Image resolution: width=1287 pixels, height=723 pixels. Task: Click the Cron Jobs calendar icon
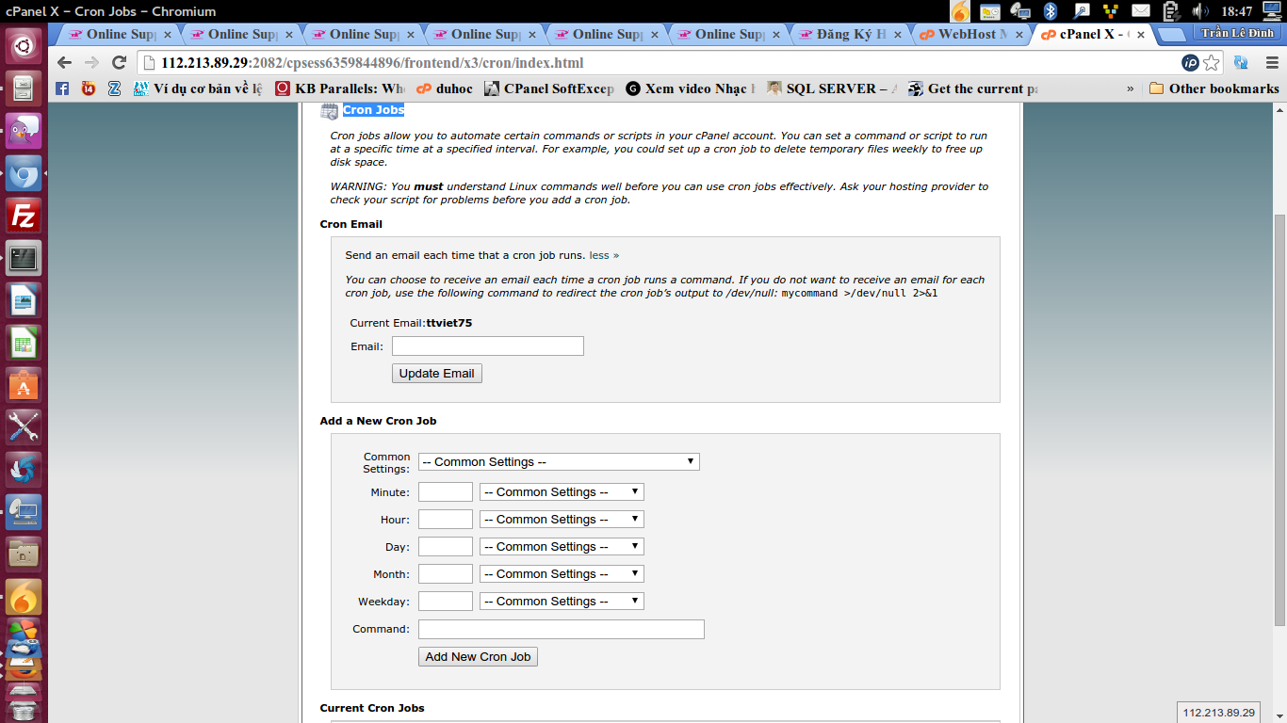[x=330, y=111]
